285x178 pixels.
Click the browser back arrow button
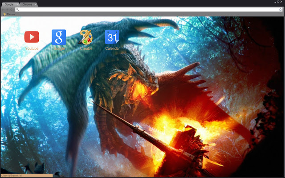click(x=4, y=9)
